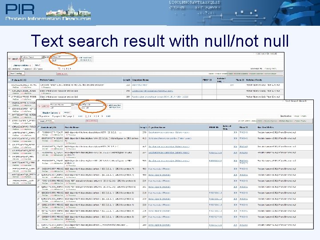Click the red search icon in front window
Image resolution: width=320 pixels, height=240 pixels.
click(39, 106)
